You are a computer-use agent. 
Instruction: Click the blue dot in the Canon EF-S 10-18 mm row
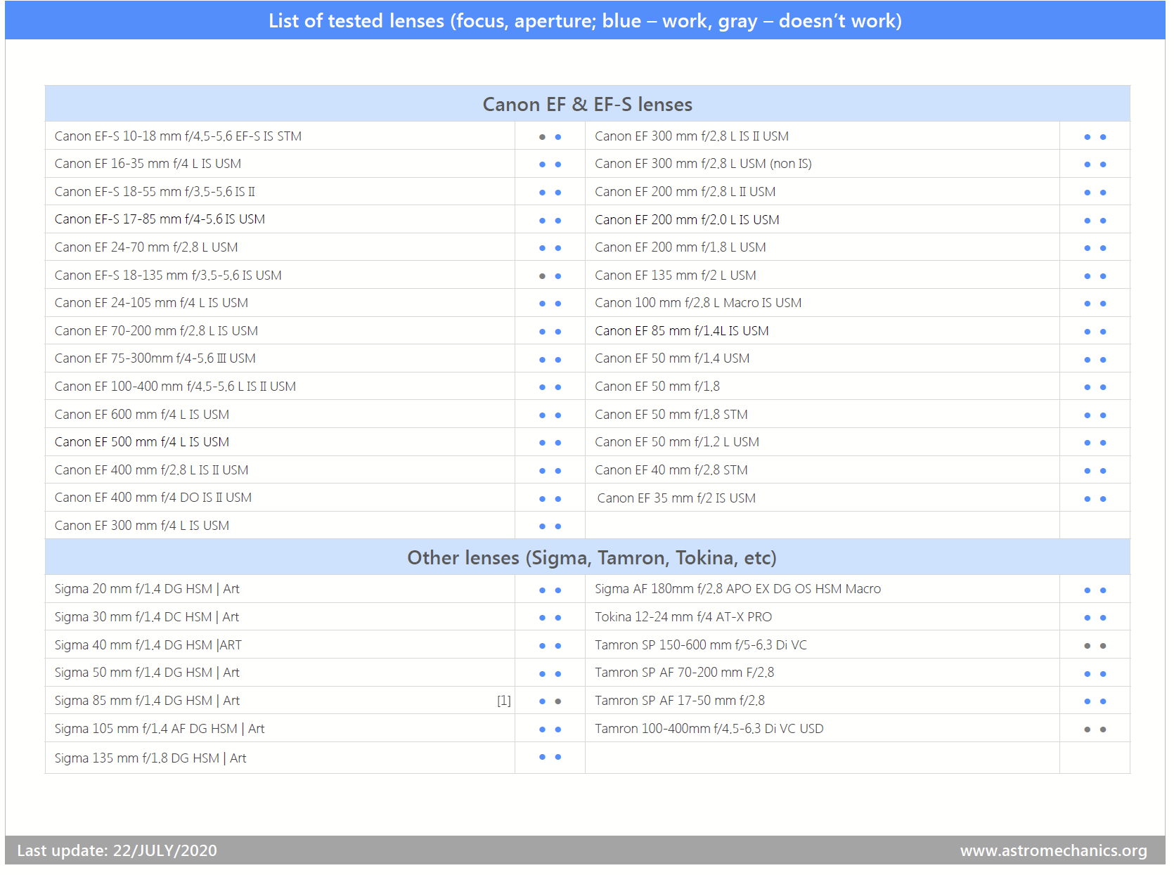[558, 137]
